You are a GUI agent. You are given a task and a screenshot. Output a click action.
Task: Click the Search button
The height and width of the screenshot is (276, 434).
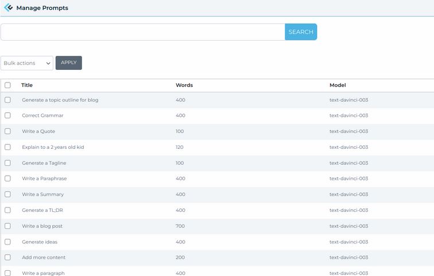point(301,32)
